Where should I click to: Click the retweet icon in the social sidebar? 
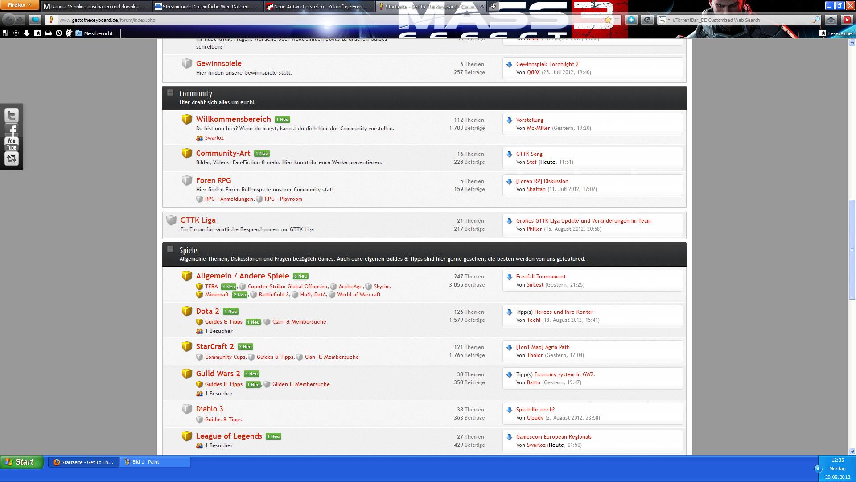point(12,158)
